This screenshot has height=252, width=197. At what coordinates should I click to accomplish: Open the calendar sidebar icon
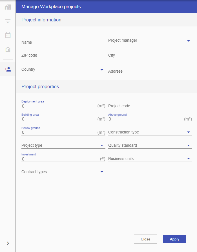[8, 35]
